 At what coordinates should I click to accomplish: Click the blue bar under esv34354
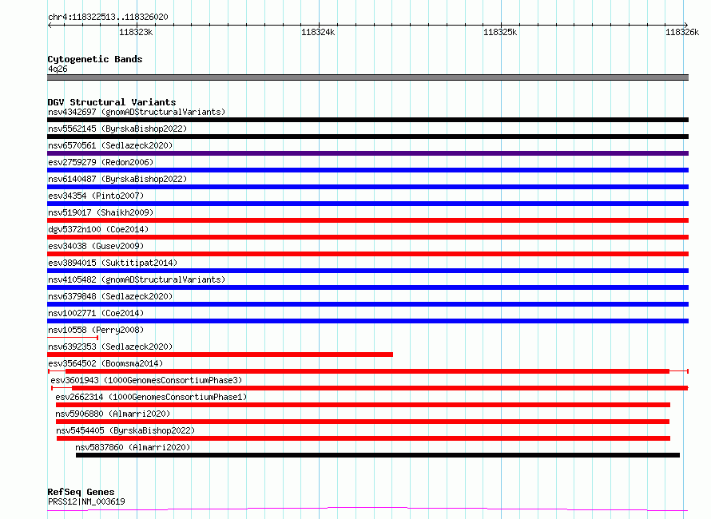point(367,204)
